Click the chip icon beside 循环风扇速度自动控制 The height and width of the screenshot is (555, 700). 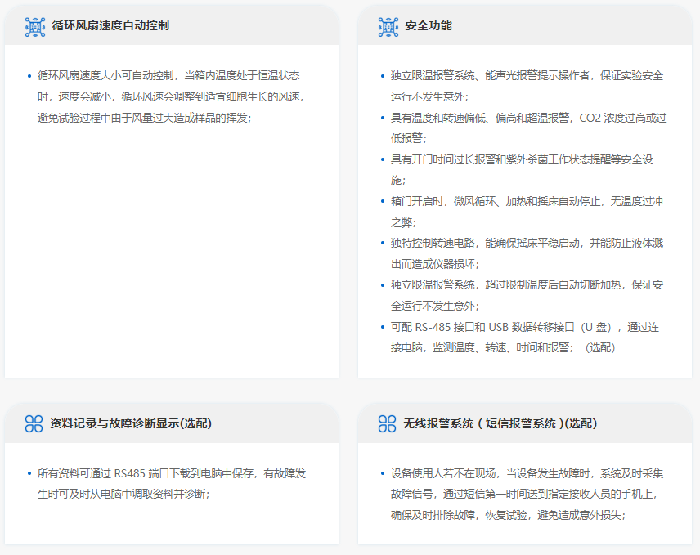click(35, 26)
